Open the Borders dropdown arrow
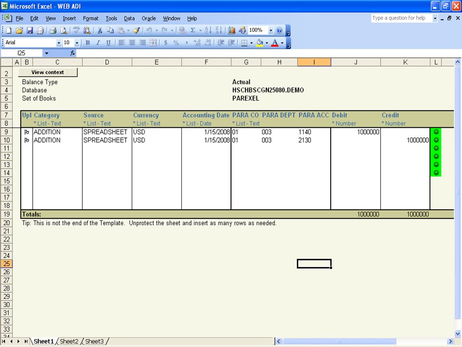This screenshot has width=462, height=347. [251, 43]
